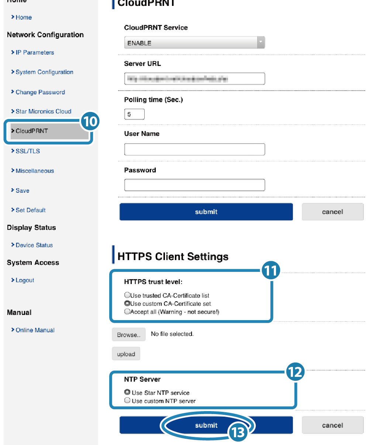369x445 pixels.
Task: Select Accept all (not secure) option
Action: pyautogui.click(x=127, y=312)
